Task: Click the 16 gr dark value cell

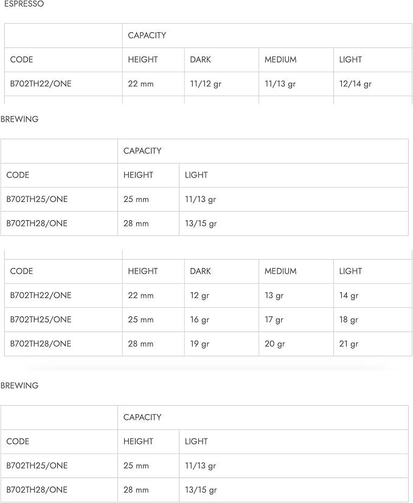Action: 200,319
